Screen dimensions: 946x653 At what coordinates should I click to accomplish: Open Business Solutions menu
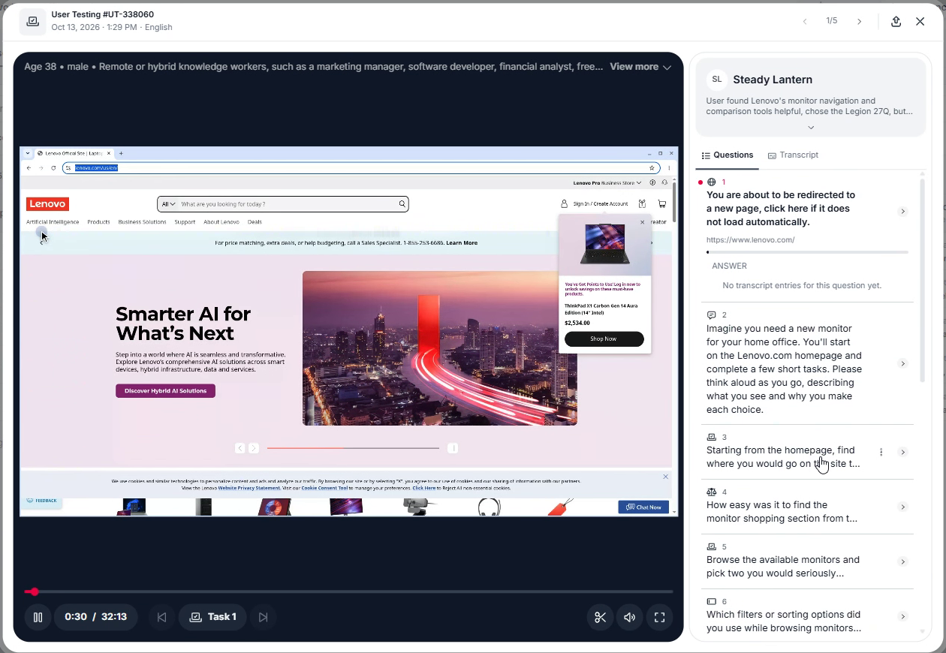(142, 222)
